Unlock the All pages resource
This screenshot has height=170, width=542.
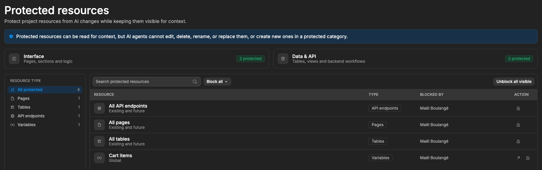518,125
